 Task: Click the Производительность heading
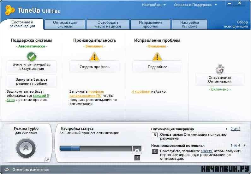click(x=94, y=40)
